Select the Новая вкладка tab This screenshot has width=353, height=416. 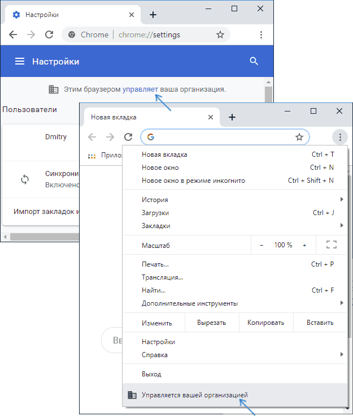(x=152, y=117)
